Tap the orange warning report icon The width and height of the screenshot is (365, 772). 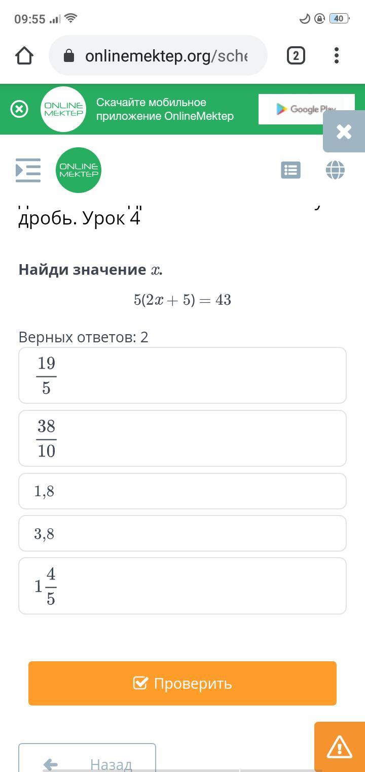[339, 747]
